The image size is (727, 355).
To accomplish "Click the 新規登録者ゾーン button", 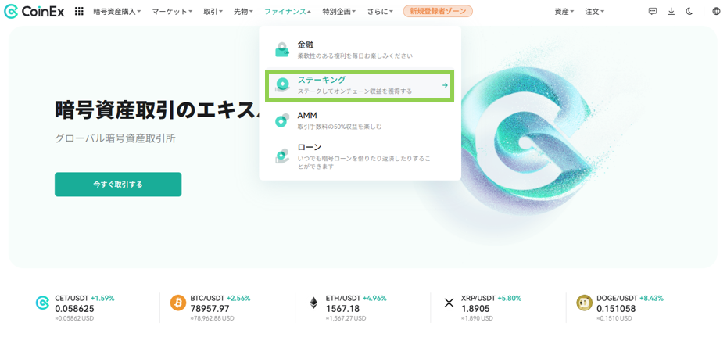I will (438, 11).
